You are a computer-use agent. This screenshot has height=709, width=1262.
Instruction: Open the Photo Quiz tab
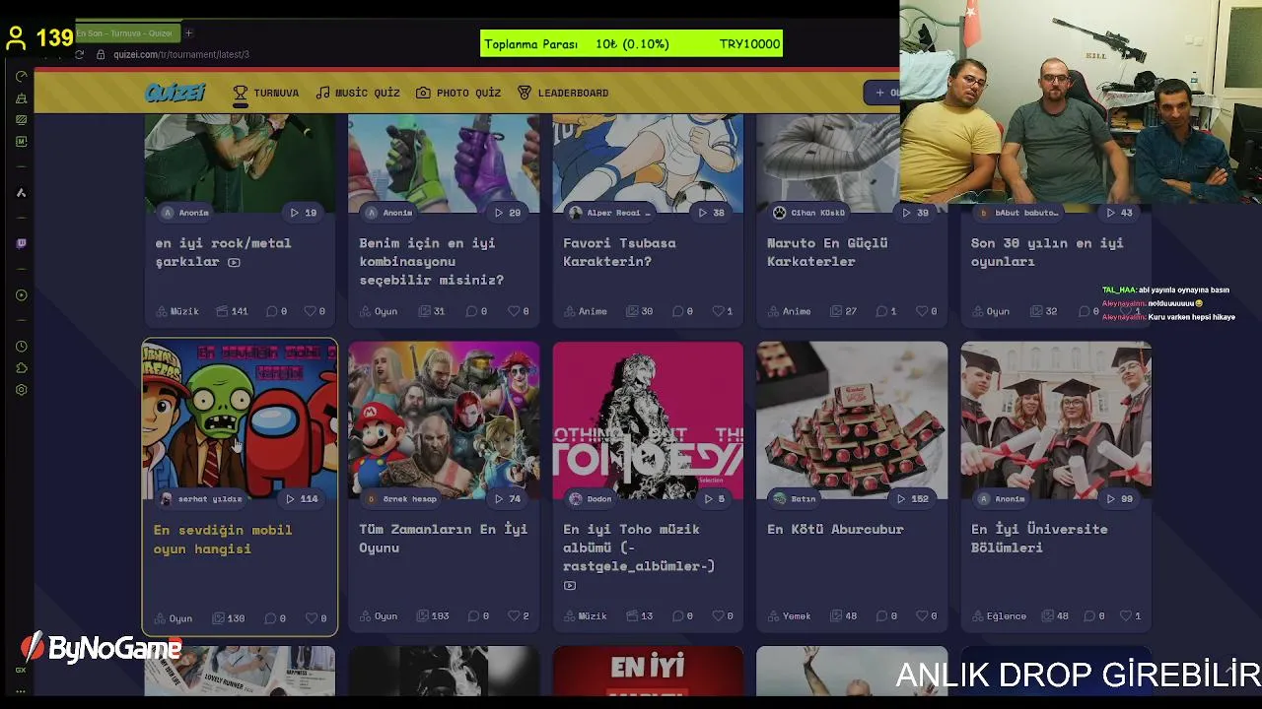click(458, 93)
